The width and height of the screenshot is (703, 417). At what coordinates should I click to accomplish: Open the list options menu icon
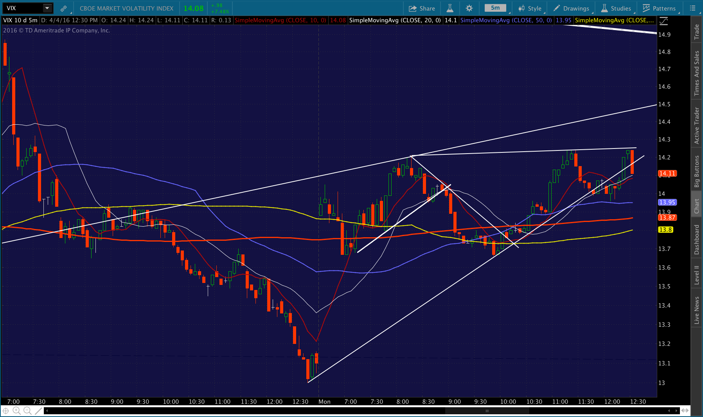coord(692,8)
